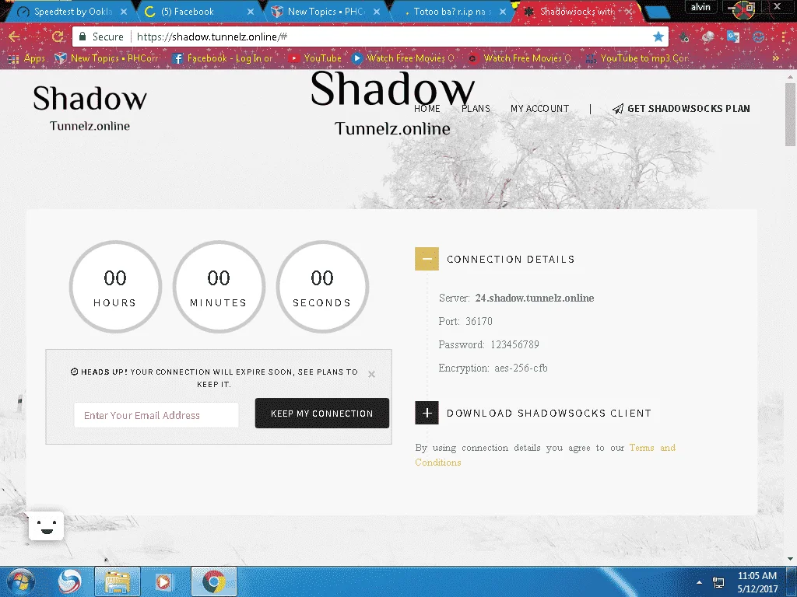Collapse the Connection Details section
The height and width of the screenshot is (597, 797).
[x=427, y=259]
